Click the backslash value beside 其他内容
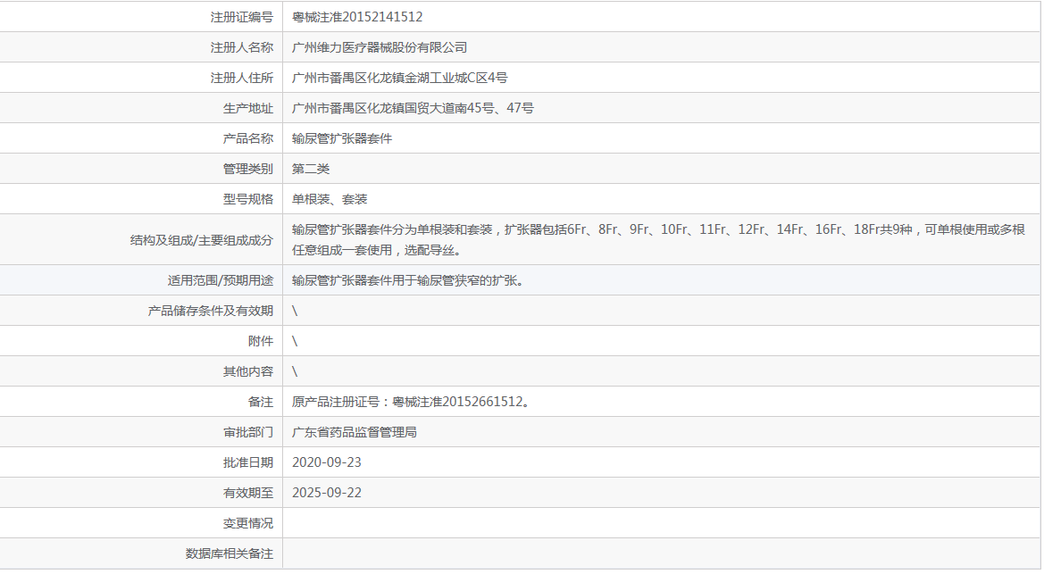This screenshot has height=574, width=1044. pyautogui.click(x=295, y=371)
